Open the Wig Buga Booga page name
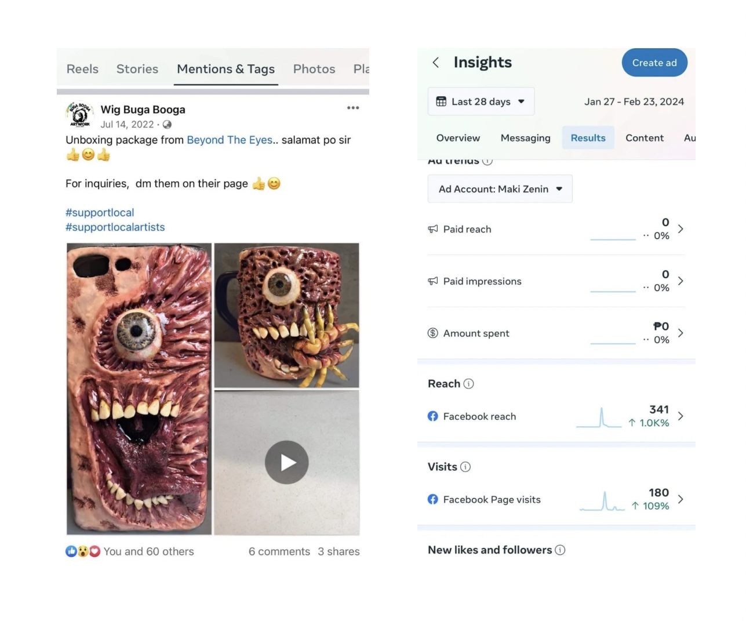 point(143,110)
